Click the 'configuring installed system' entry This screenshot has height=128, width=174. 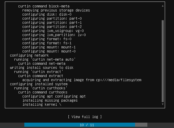click(39, 84)
